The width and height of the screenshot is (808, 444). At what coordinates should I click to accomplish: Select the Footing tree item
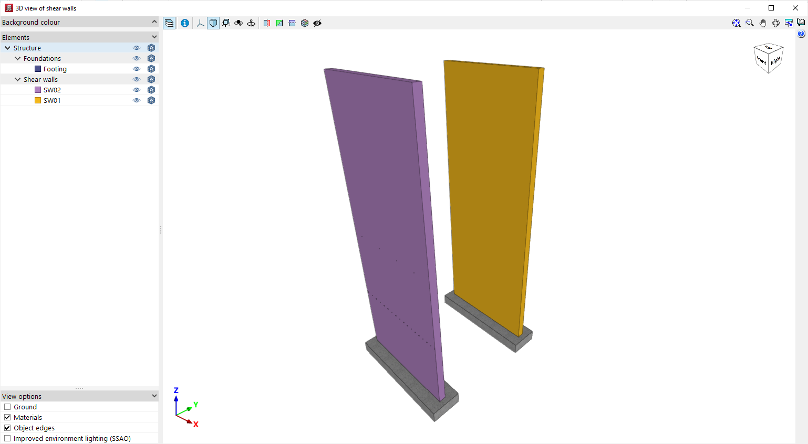pos(79,69)
